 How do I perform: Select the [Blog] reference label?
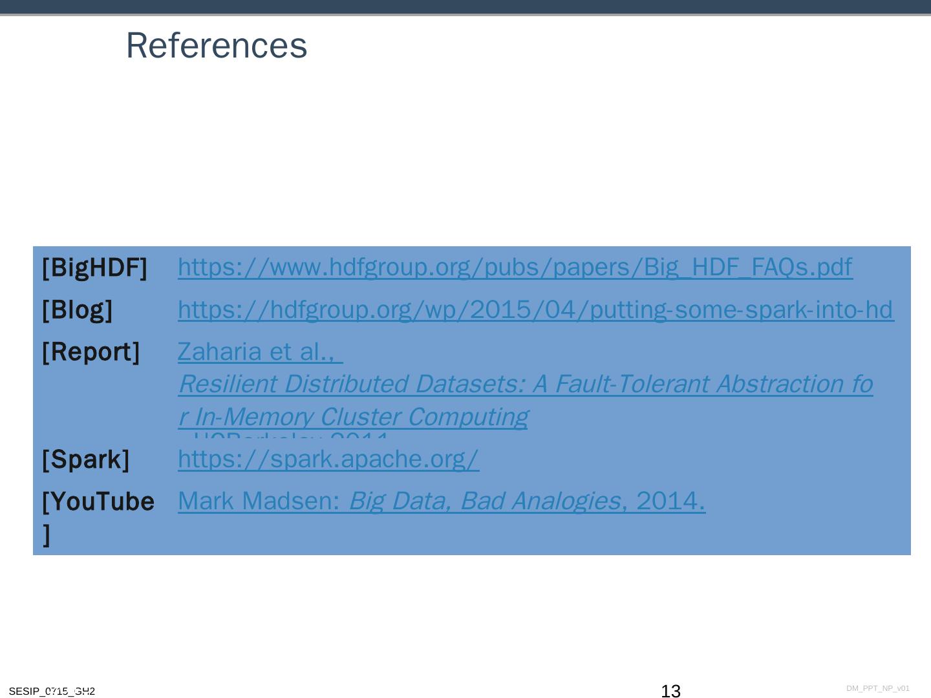tap(77, 310)
